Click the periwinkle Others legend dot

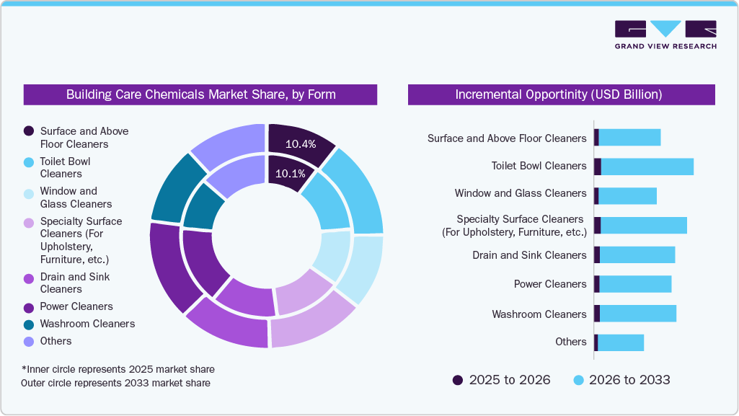pos(29,342)
